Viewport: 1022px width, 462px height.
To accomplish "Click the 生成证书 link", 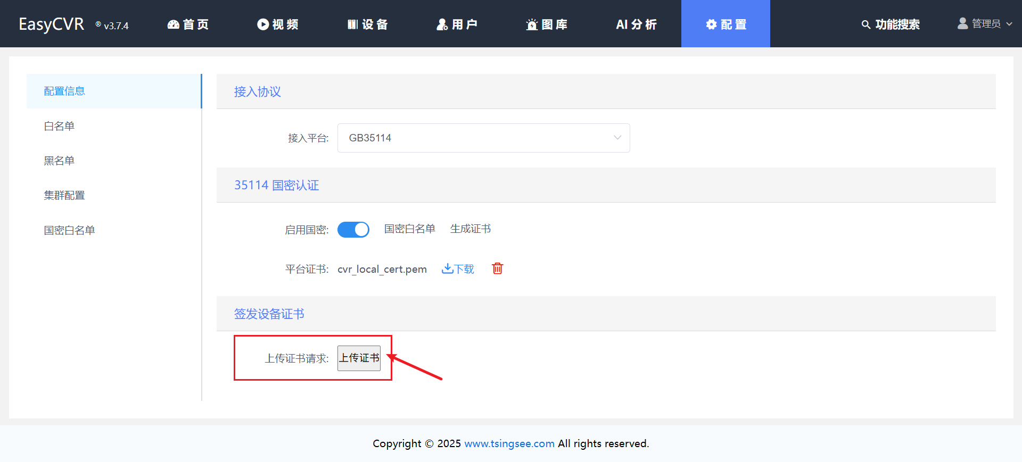I will click(470, 229).
